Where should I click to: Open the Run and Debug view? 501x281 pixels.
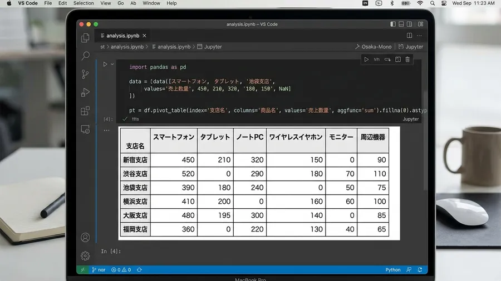point(85,92)
